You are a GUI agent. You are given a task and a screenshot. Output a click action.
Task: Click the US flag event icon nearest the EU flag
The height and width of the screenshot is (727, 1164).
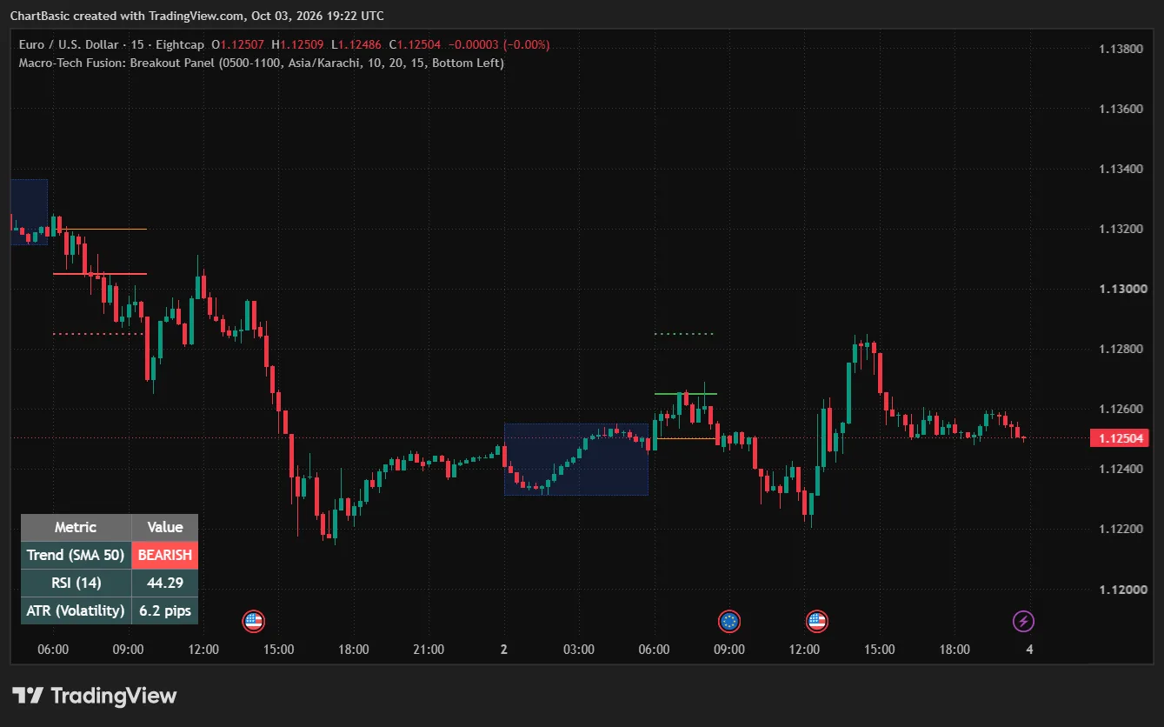pos(816,621)
